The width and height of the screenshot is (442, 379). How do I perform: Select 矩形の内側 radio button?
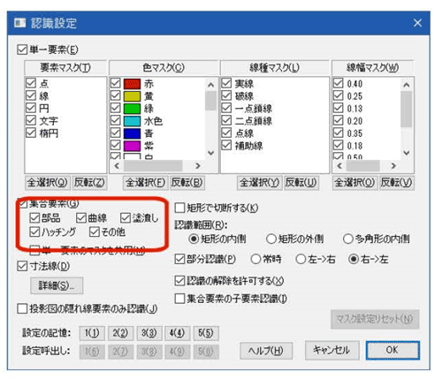pyautogui.click(x=194, y=239)
